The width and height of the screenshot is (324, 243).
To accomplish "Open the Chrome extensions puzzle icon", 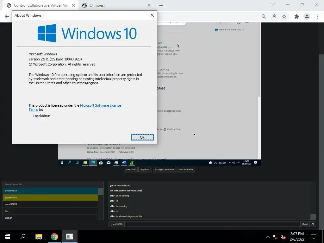I will [x=297, y=16].
